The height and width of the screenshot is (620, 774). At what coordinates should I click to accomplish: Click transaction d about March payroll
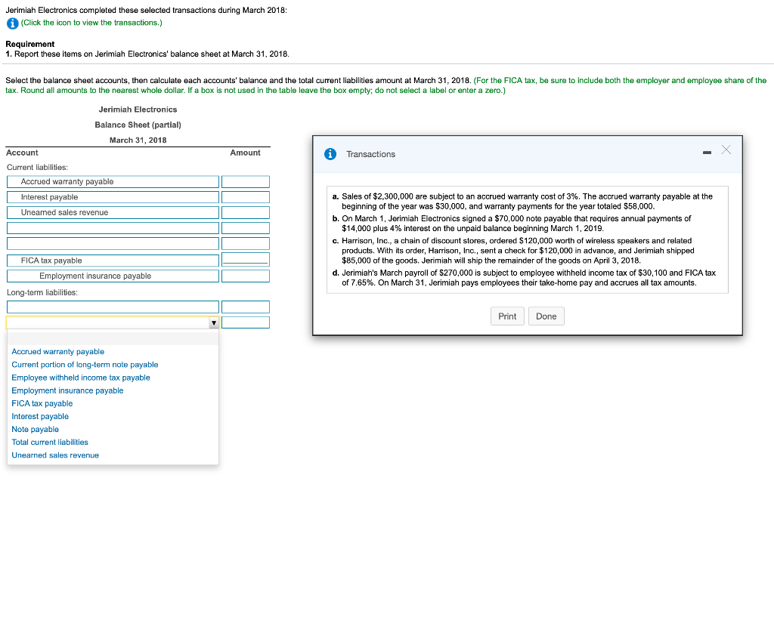pos(524,278)
